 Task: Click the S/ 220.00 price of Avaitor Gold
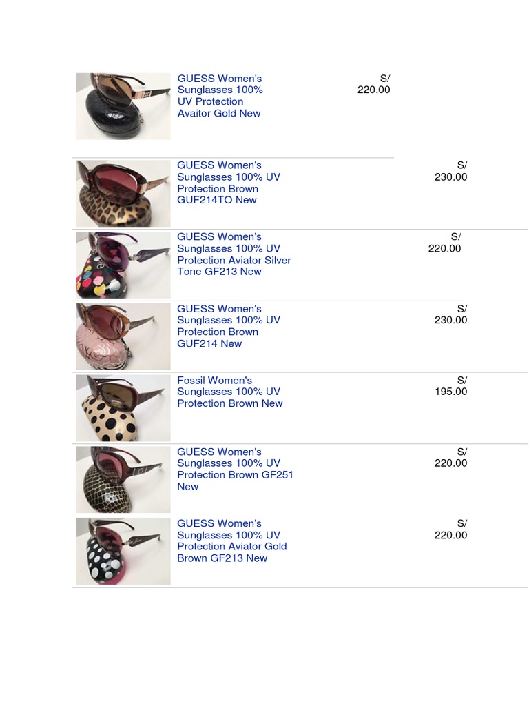coord(374,84)
